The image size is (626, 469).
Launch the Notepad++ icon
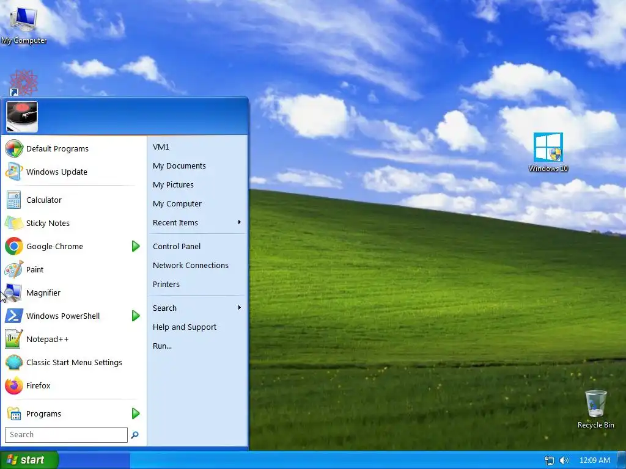pyautogui.click(x=14, y=339)
